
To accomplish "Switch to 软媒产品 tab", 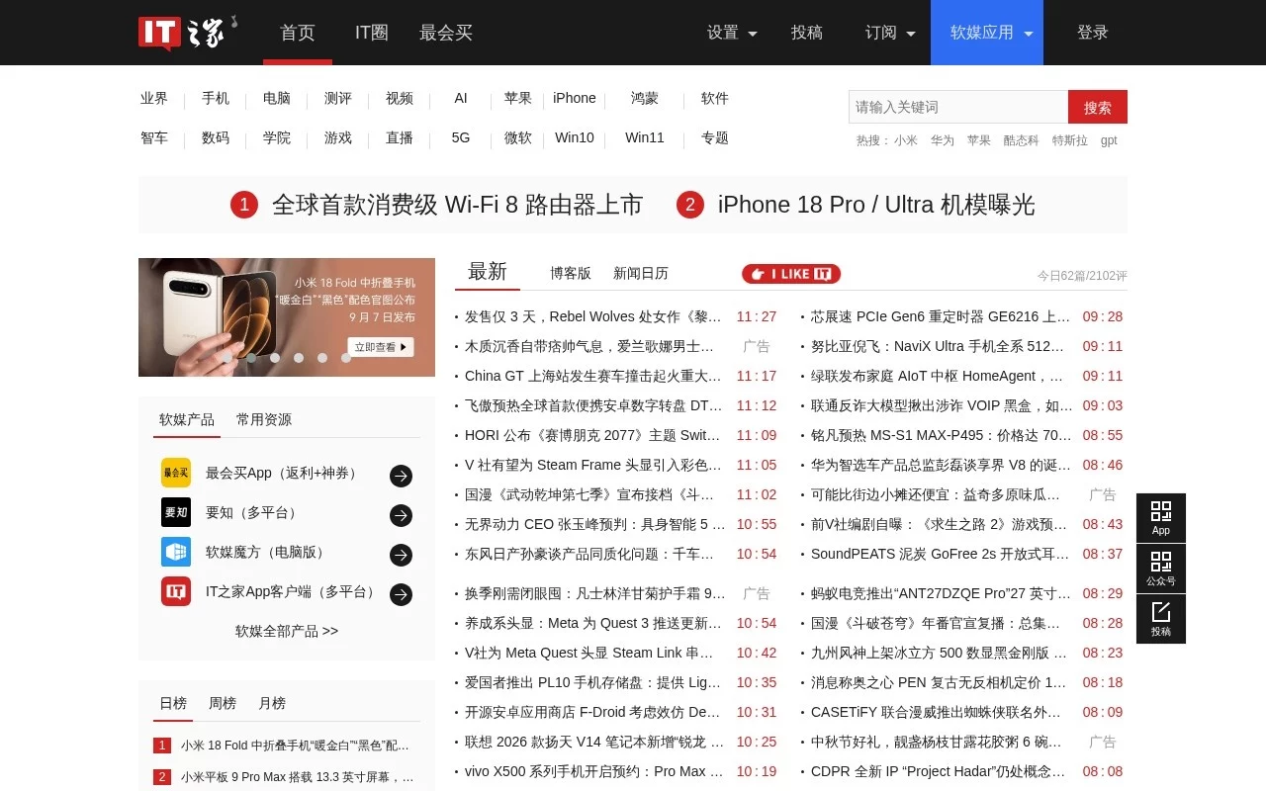I will [187, 419].
